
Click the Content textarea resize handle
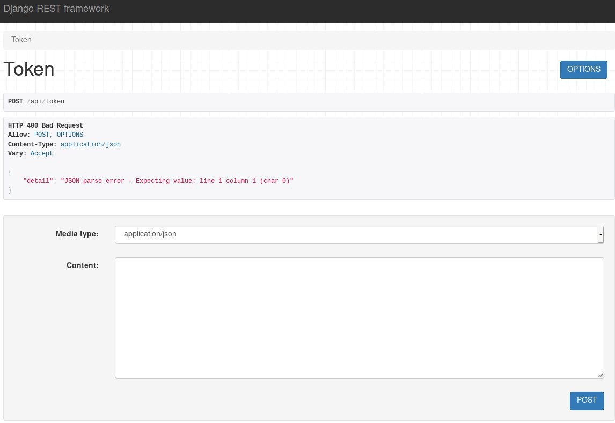pos(601,375)
